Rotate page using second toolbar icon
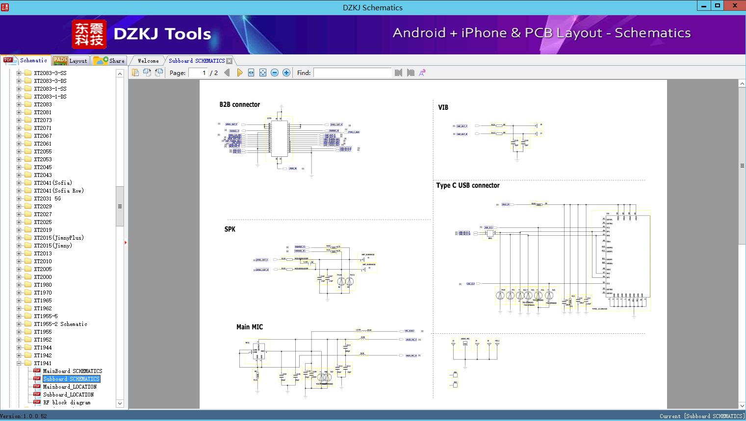Image resolution: width=746 pixels, height=421 pixels. pyautogui.click(x=147, y=73)
